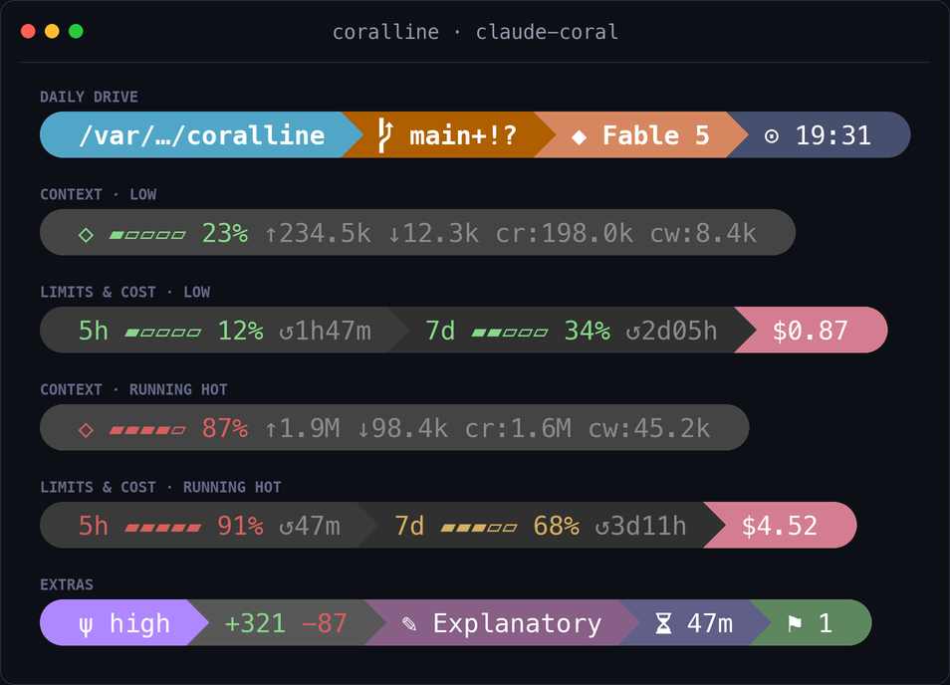
Task: Click the 23% context percentage
Action: (x=225, y=233)
